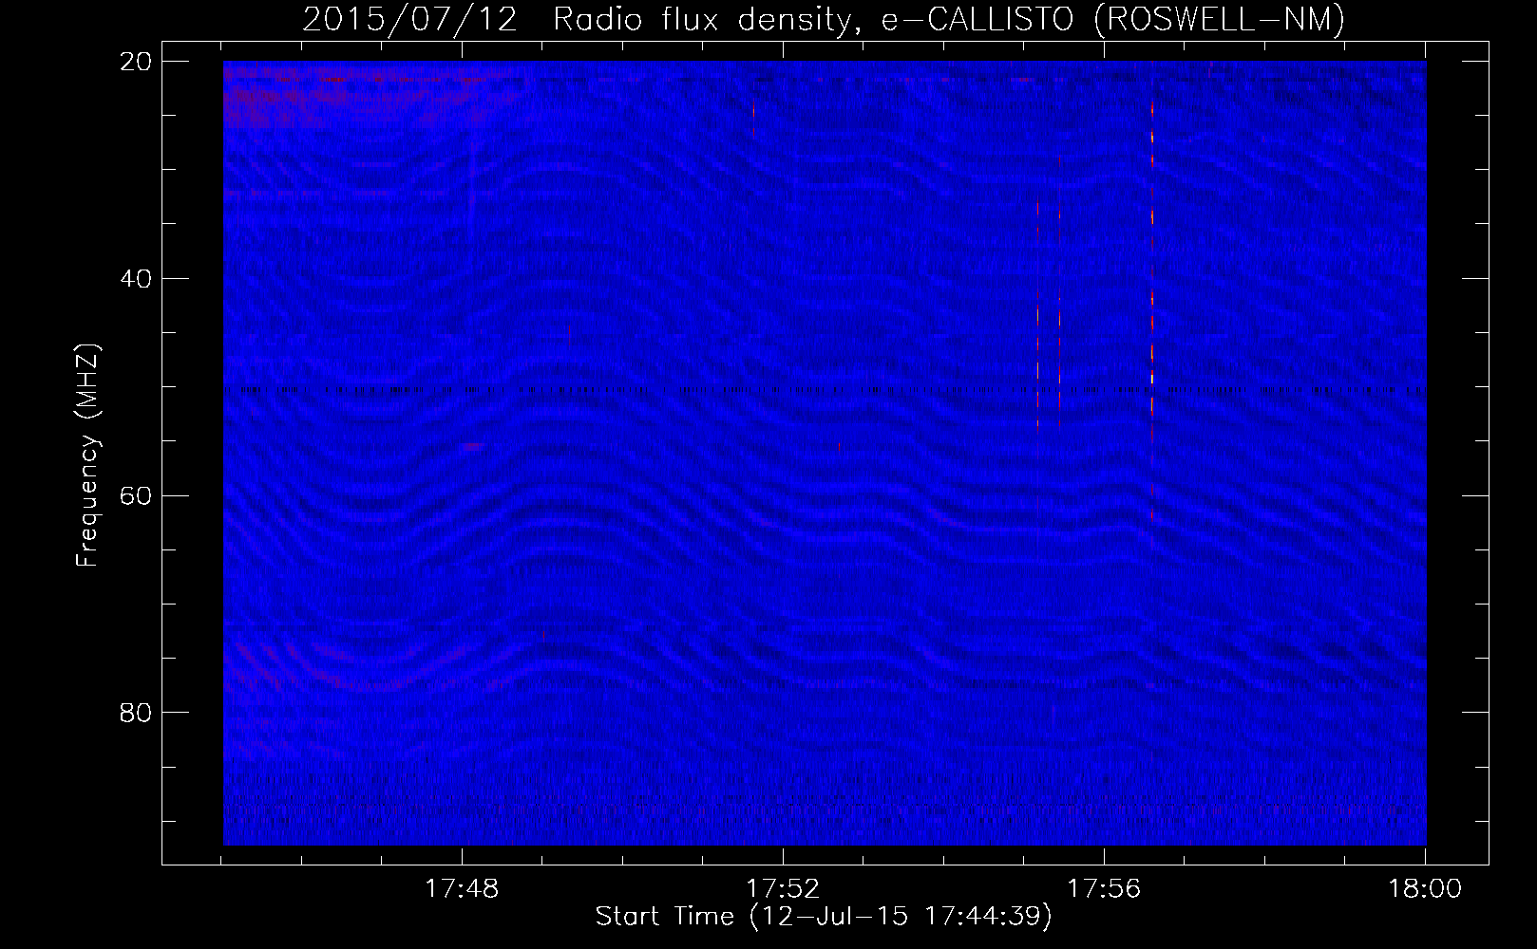The height and width of the screenshot is (949, 1537).
Task: Click the 17:52 time axis tick label
Action: pyautogui.click(x=783, y=889)
